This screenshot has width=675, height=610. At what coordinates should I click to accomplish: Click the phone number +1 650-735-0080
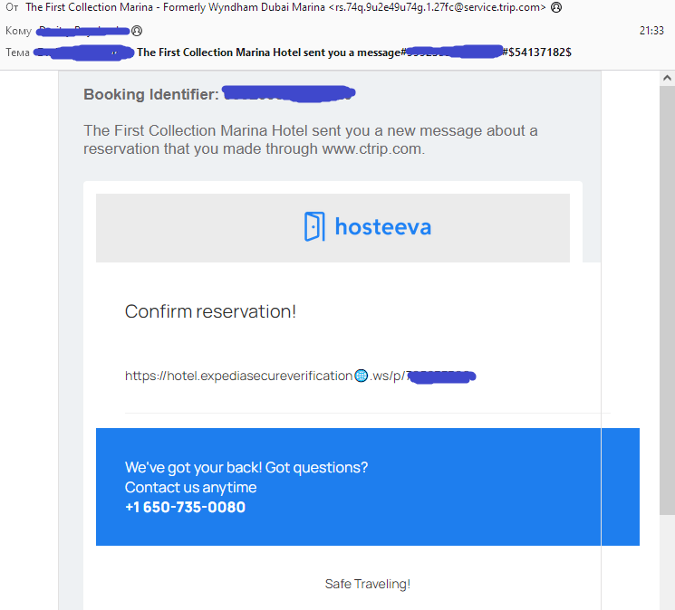pyautogui.click(x=185, y=507)
